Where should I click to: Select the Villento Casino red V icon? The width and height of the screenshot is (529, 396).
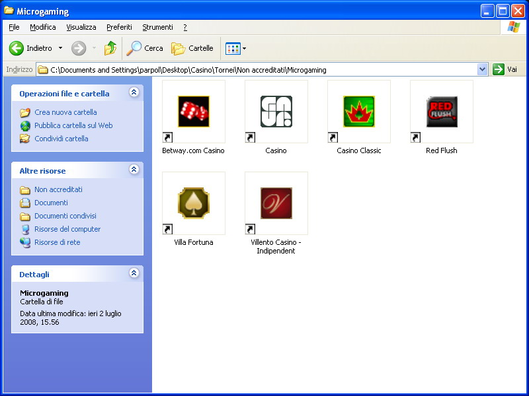[276, 203]
